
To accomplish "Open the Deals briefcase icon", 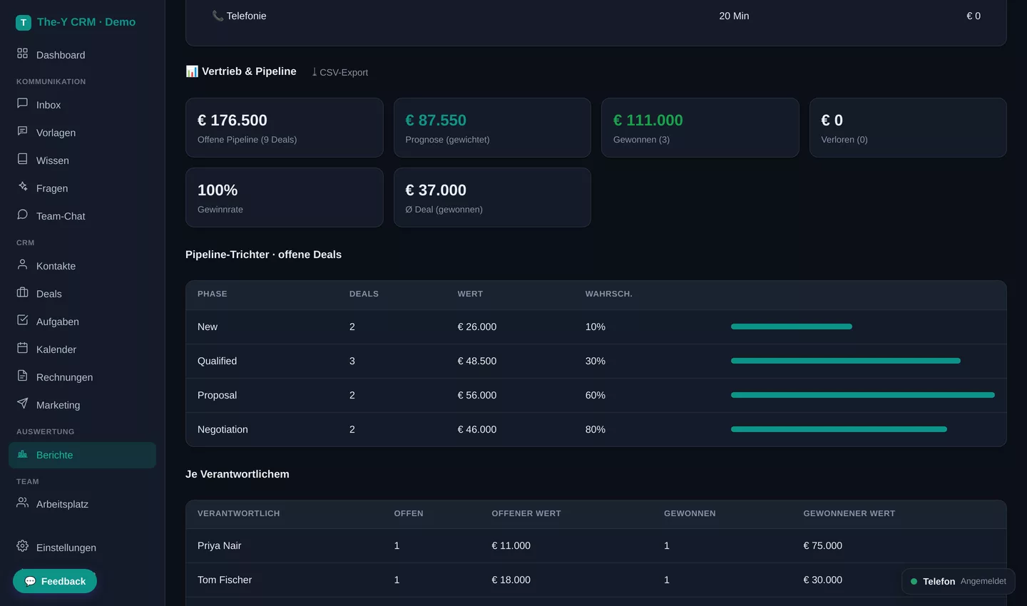I will pyautogui.click(x=22, y=292).
